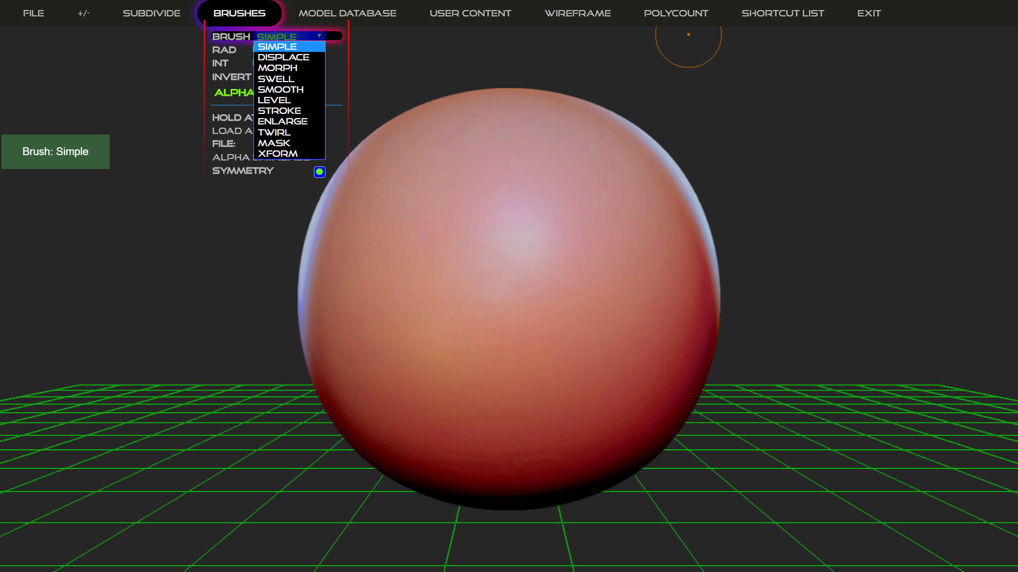Viewport: 1018px width, 572px height.
Task: Select the Mask brush from the dropdown
Action: tap(273, 143)
